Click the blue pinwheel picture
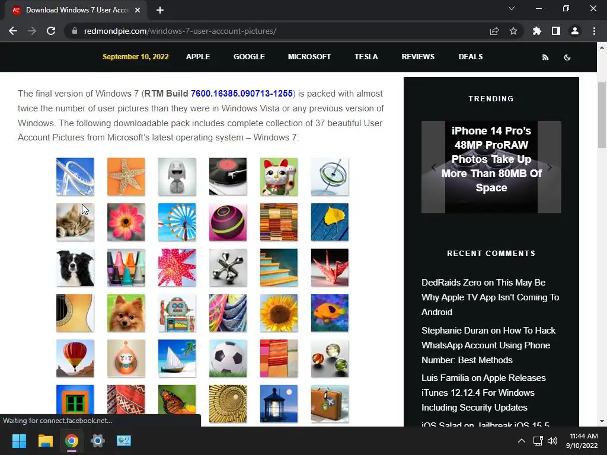This screenshot has width=607, height=455. (x=177, y=222)
